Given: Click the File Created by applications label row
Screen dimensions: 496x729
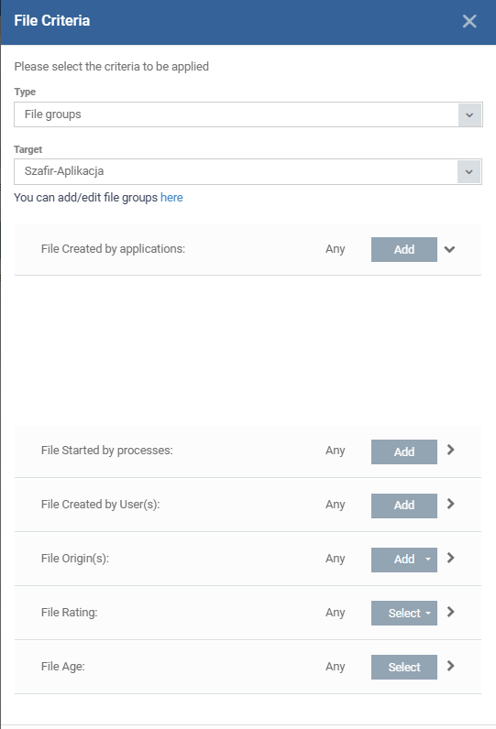Looking at the screenshot, I should pos(113,249).
